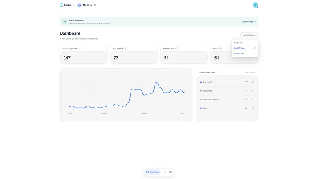Viewport: 318px width, 179px height.
Task: Click the 247 total complaints value
Action: tap(67, 58)
